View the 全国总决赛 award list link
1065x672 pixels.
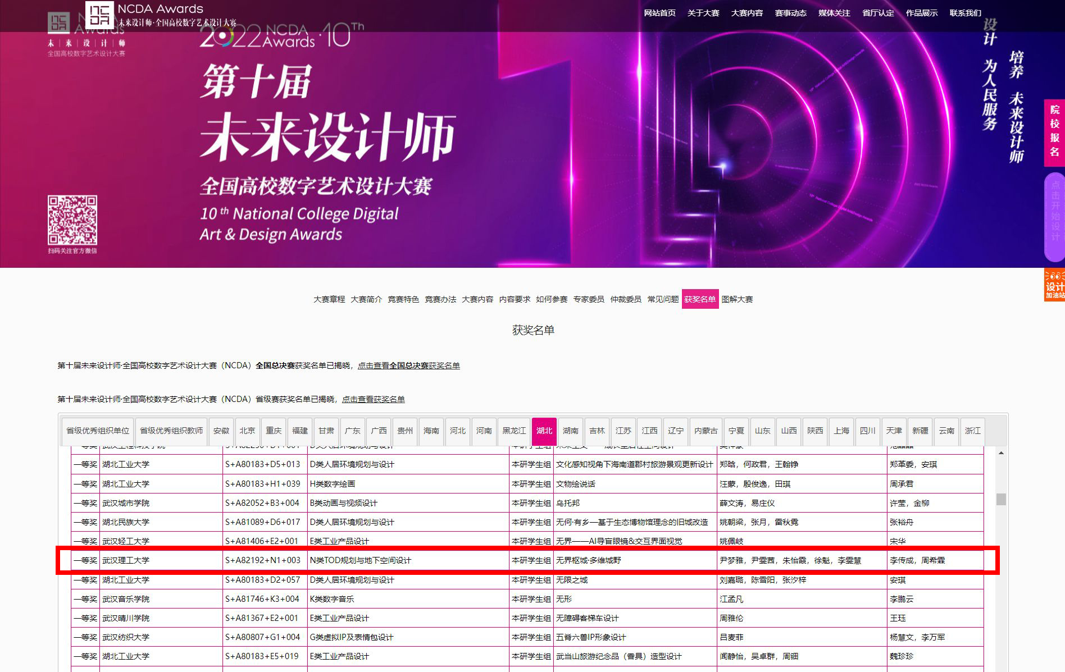(x=408, y=365)
